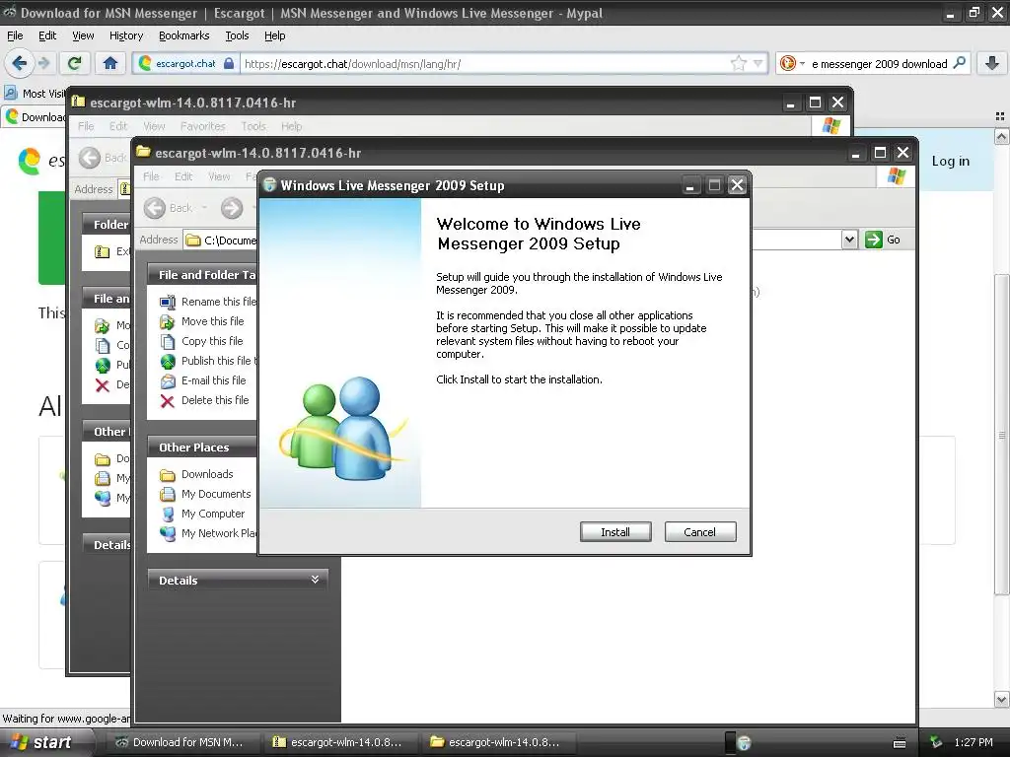Open the Explorer address bar dropdown

point(849,240)
